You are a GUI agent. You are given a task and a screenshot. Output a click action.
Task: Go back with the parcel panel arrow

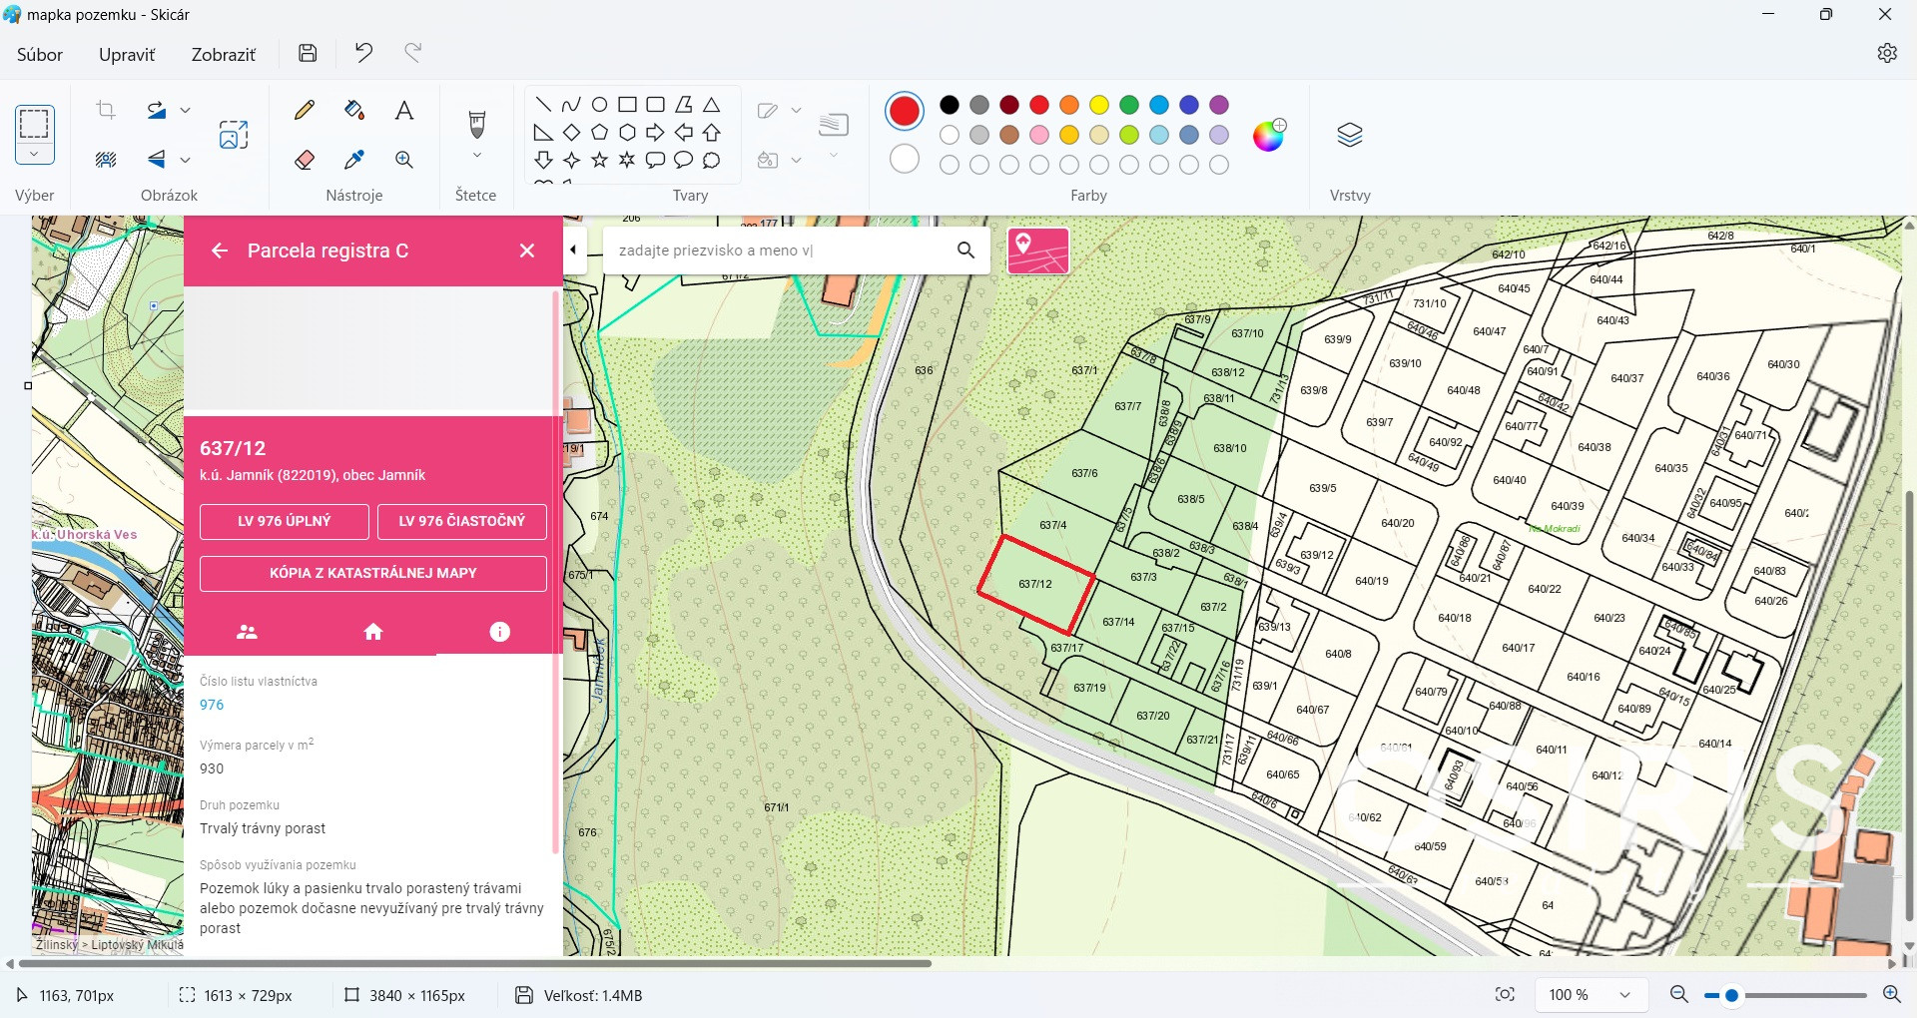pyautogui.click(x=220, y=251)
